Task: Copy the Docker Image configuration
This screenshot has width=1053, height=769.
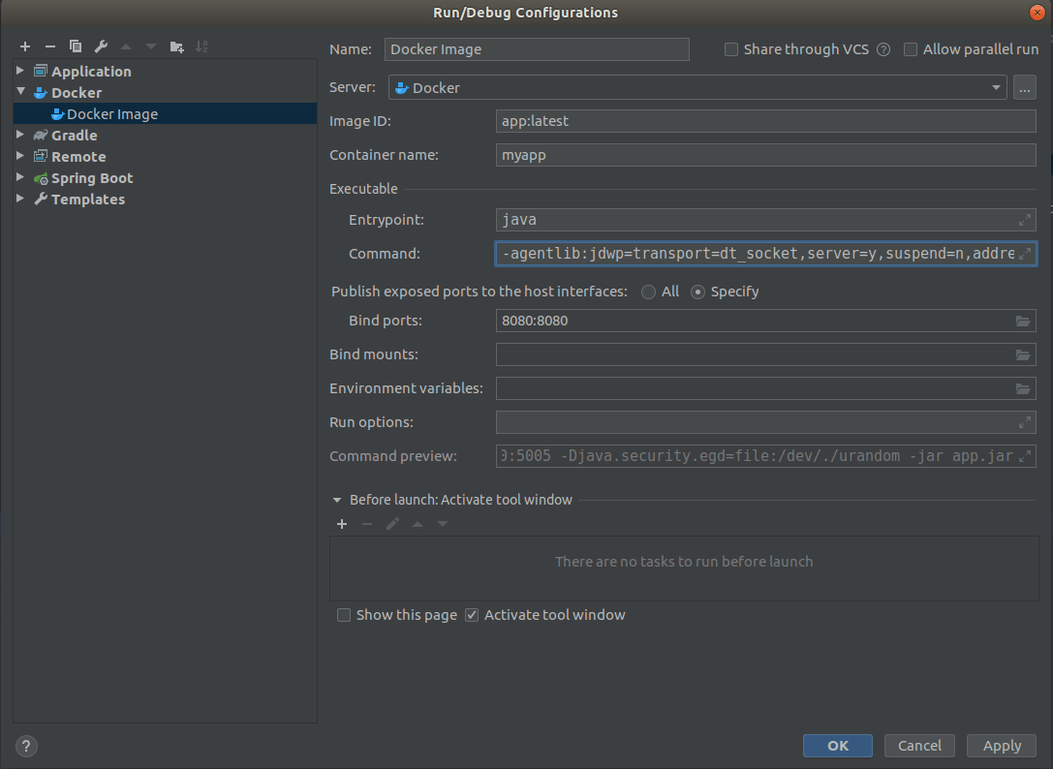Action: [x=75, y=46]
